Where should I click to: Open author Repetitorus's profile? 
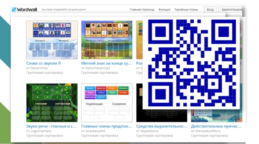[149, 131]
